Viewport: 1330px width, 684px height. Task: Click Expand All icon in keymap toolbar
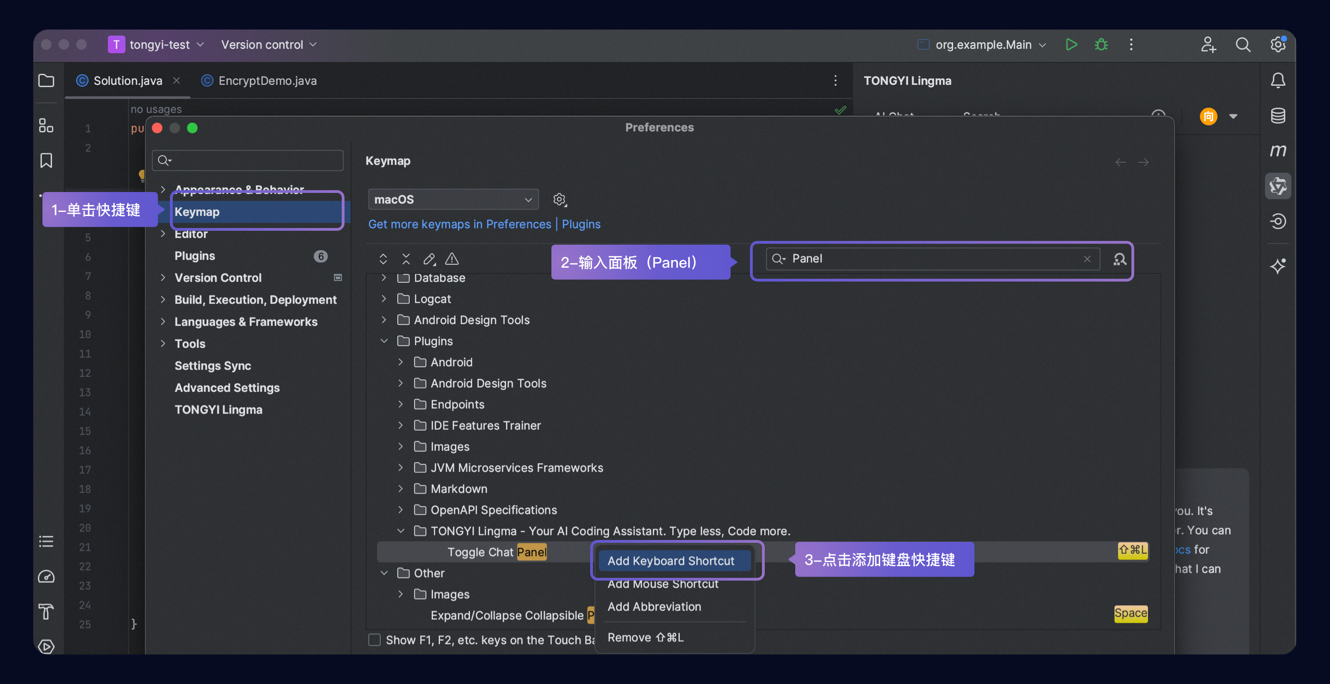pos(383,259)
